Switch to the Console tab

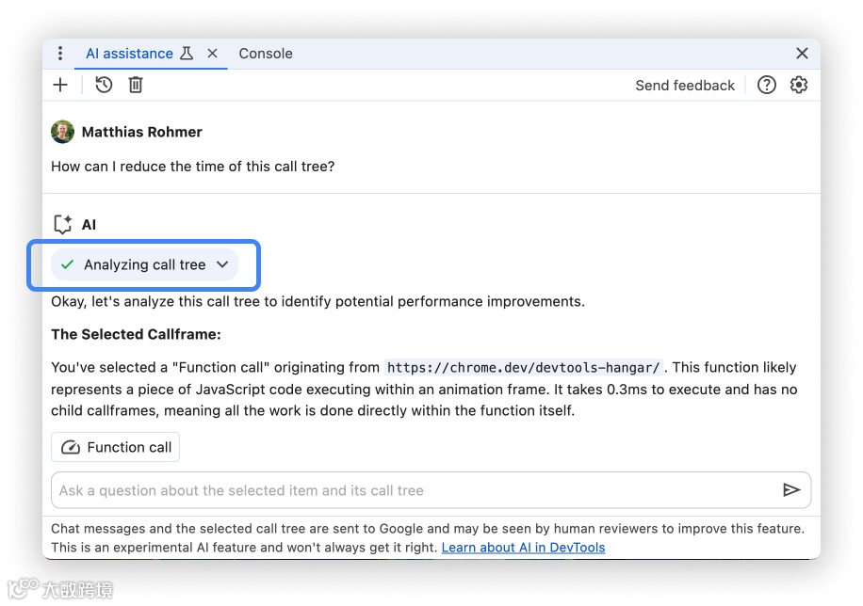pyautogui.click(x=266, y=54)
